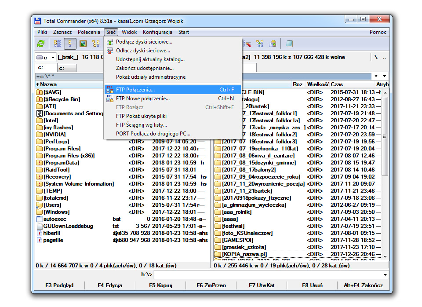
Task: Show the directory tree view icon
Action: point(96,44)
